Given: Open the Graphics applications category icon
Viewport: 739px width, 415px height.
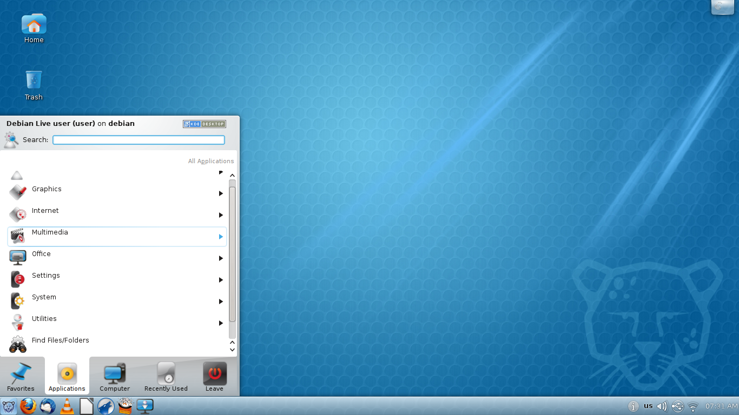Looking at the screenshot, I should (17, 193).
